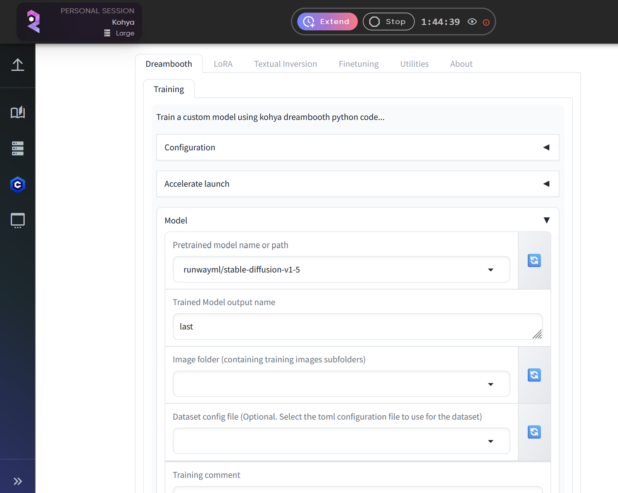Collapse the Model section

point(546,220)
